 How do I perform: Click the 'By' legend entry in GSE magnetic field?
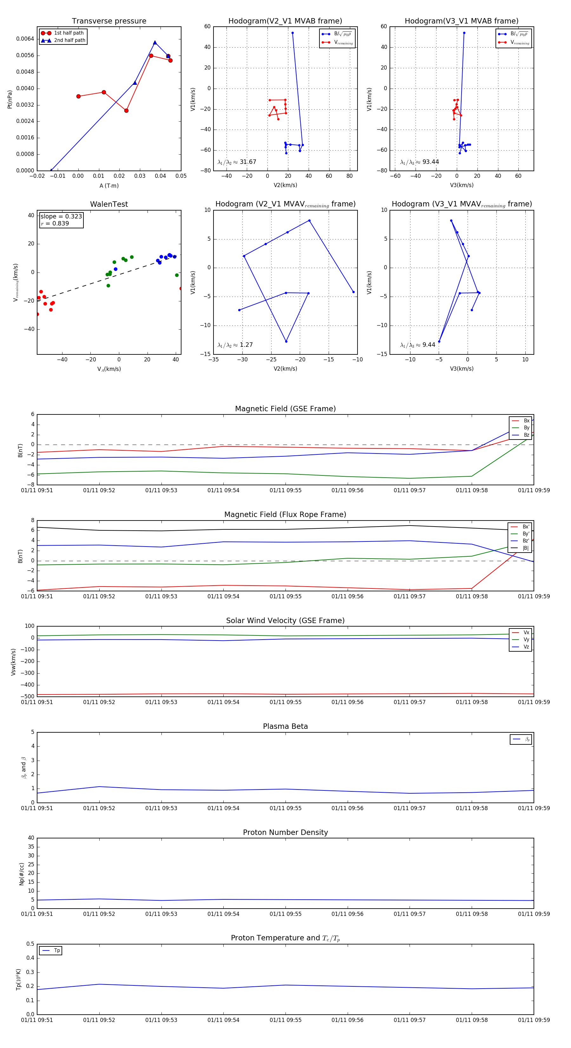point(521,427)
